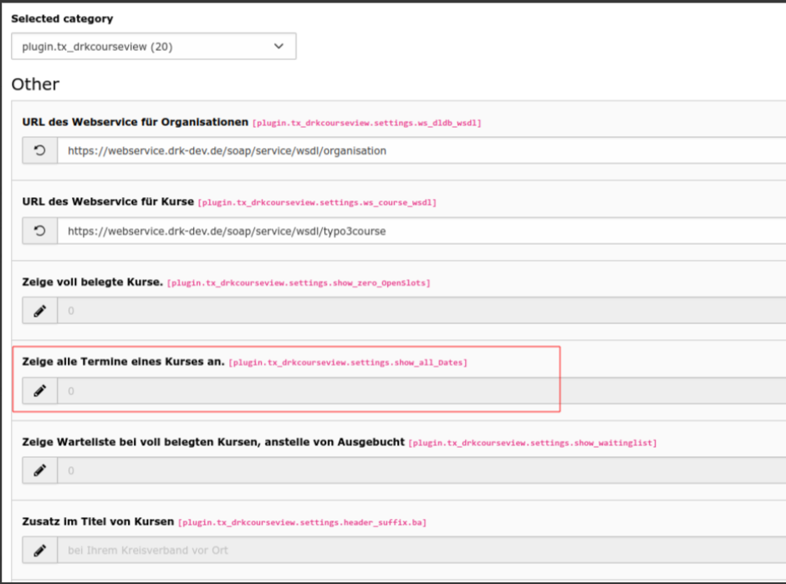This screenshot has width=786, height=584.
Task: Reset the Kurse webservice URL value
Action: pos(39,231)
